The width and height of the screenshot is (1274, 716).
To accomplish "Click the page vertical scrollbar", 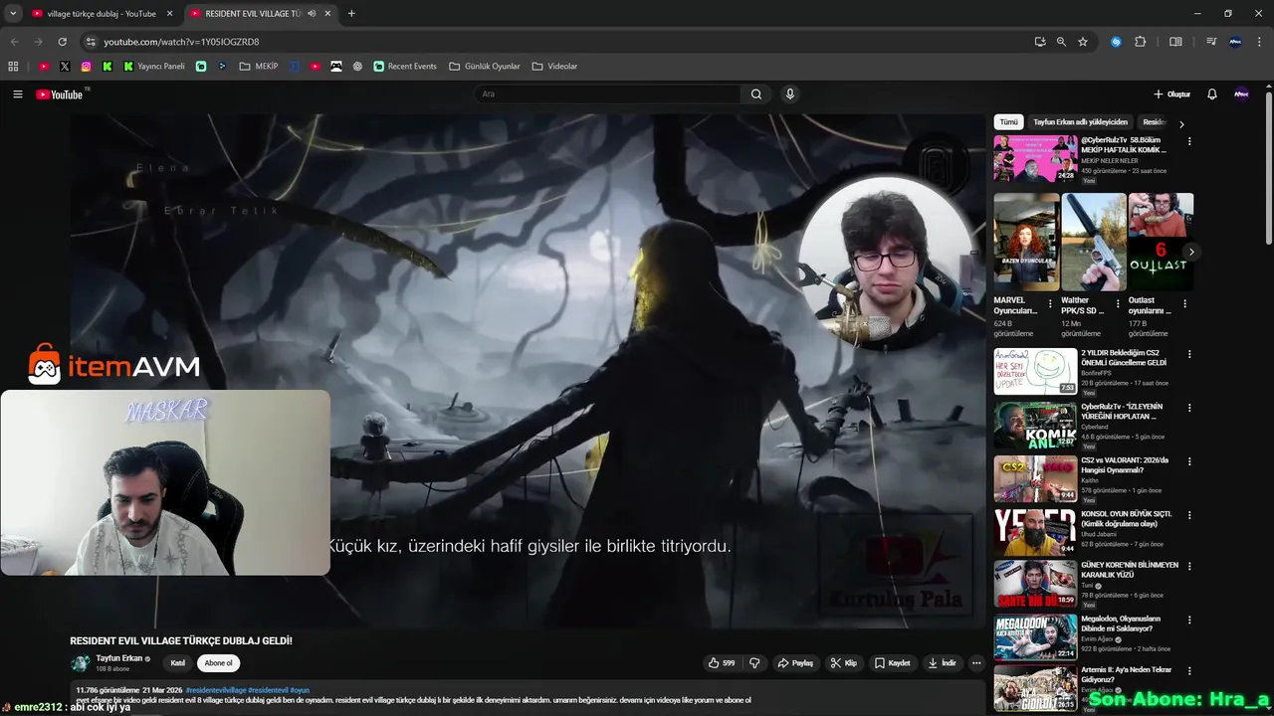I will (1269, 169).
